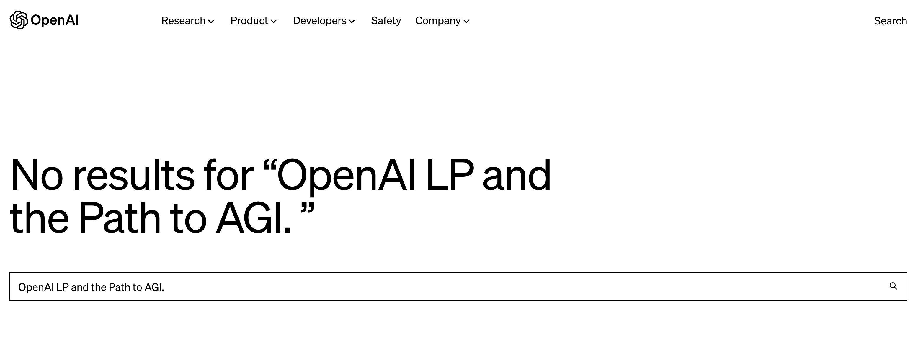Expand Product navigation dropdown

click(x=253, y=20)
